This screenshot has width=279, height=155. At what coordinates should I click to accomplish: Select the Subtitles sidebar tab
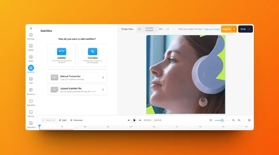pos(31,69)
